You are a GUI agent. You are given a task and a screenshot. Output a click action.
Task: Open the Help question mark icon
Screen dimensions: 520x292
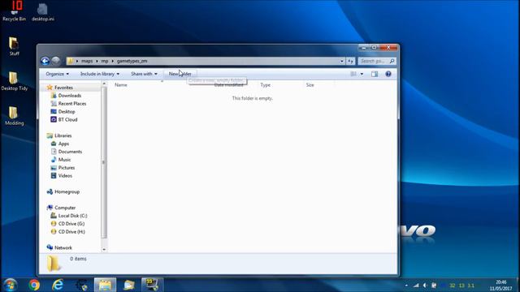coord(388,74)
